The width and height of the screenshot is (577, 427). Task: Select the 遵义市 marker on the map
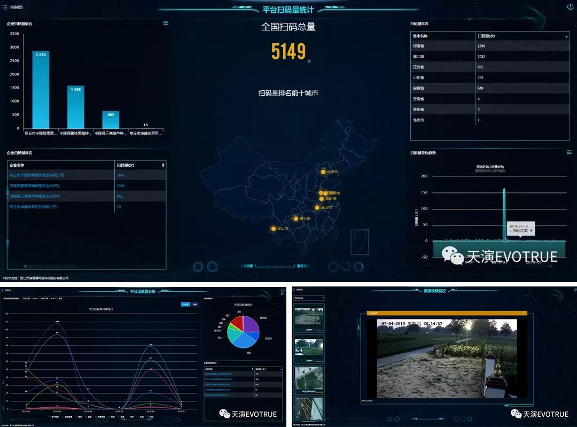[x=295, y=219]
